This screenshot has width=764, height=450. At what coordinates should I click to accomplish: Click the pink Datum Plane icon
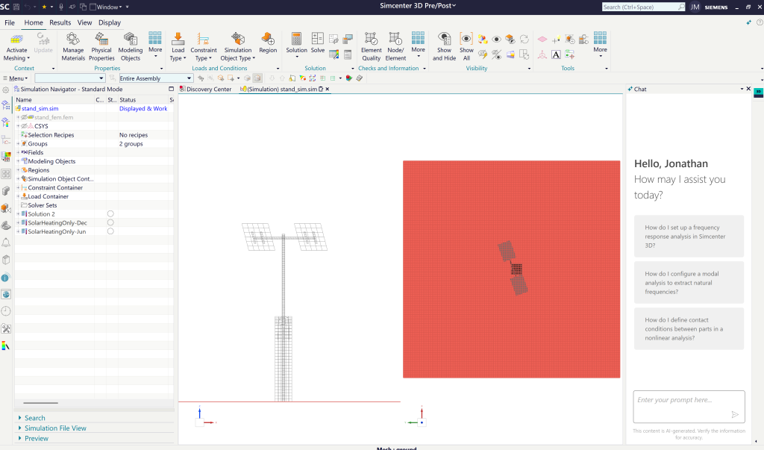tap(542, 39)
